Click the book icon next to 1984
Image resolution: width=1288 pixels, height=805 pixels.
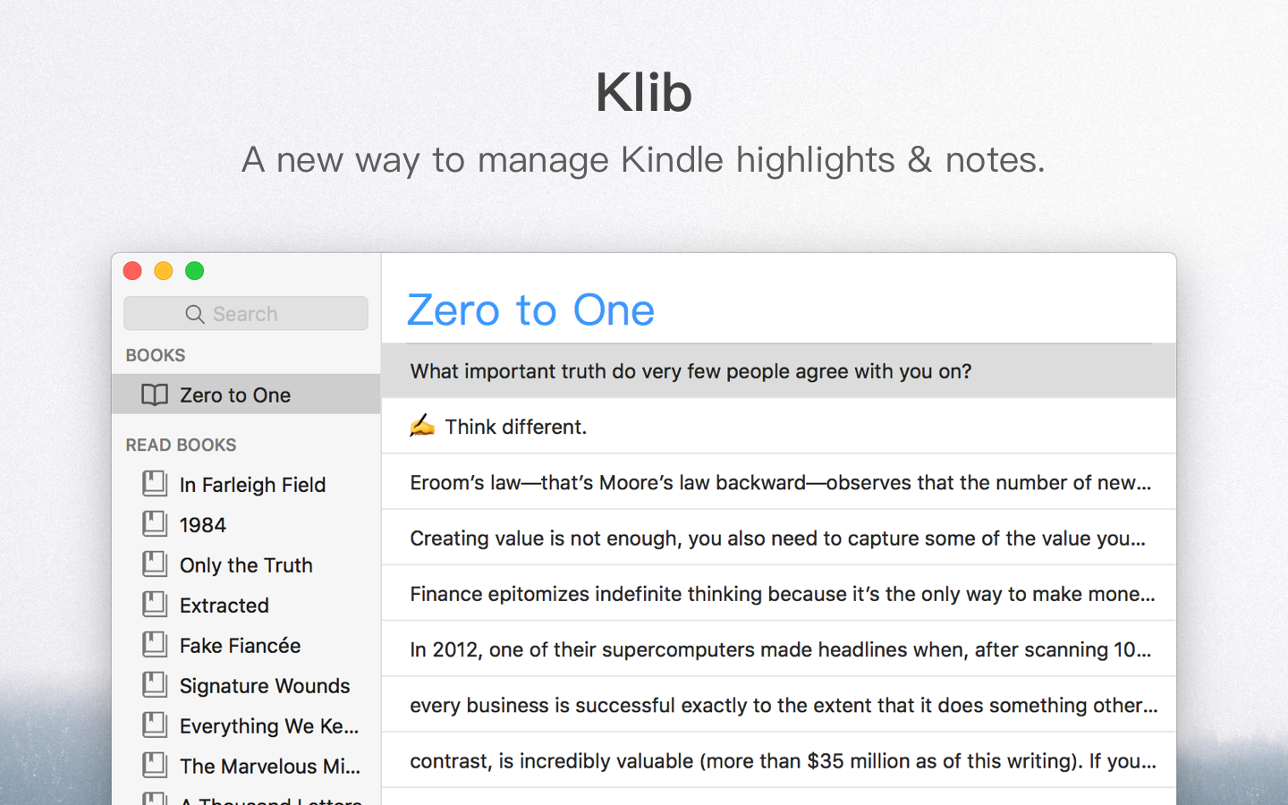click(x=155, y=524)
